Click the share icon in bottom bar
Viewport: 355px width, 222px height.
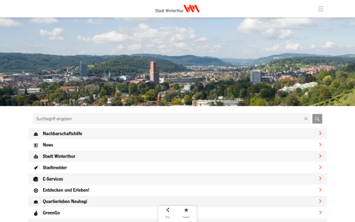click(167, 210)
